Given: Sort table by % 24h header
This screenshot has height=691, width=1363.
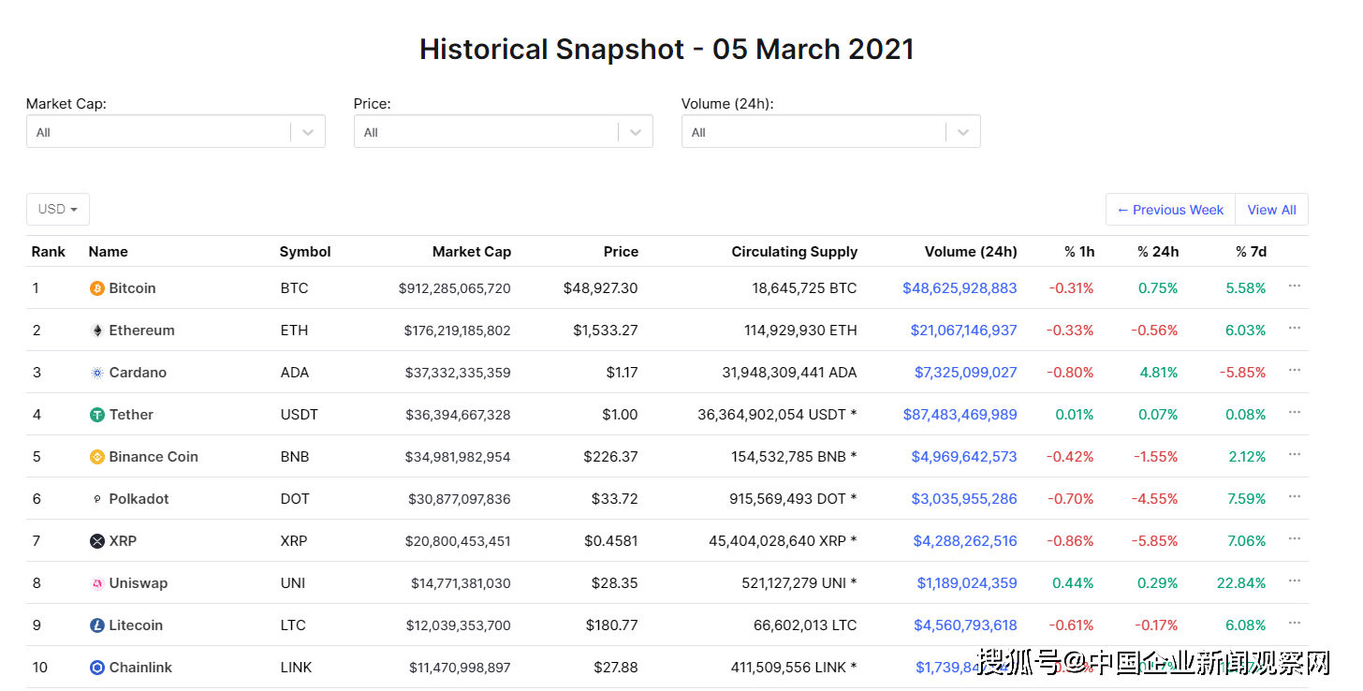Looking at the screenshot, I should tap(1158, 252).
